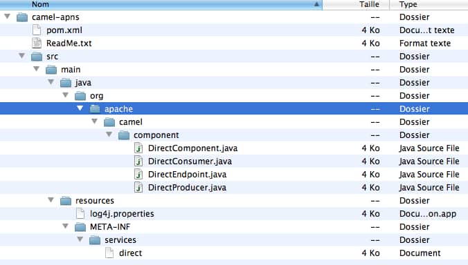Click the 'Document' type of direct file
This screenshot has width=468, height=265.
pyautogui.click(x=420, y=253)
